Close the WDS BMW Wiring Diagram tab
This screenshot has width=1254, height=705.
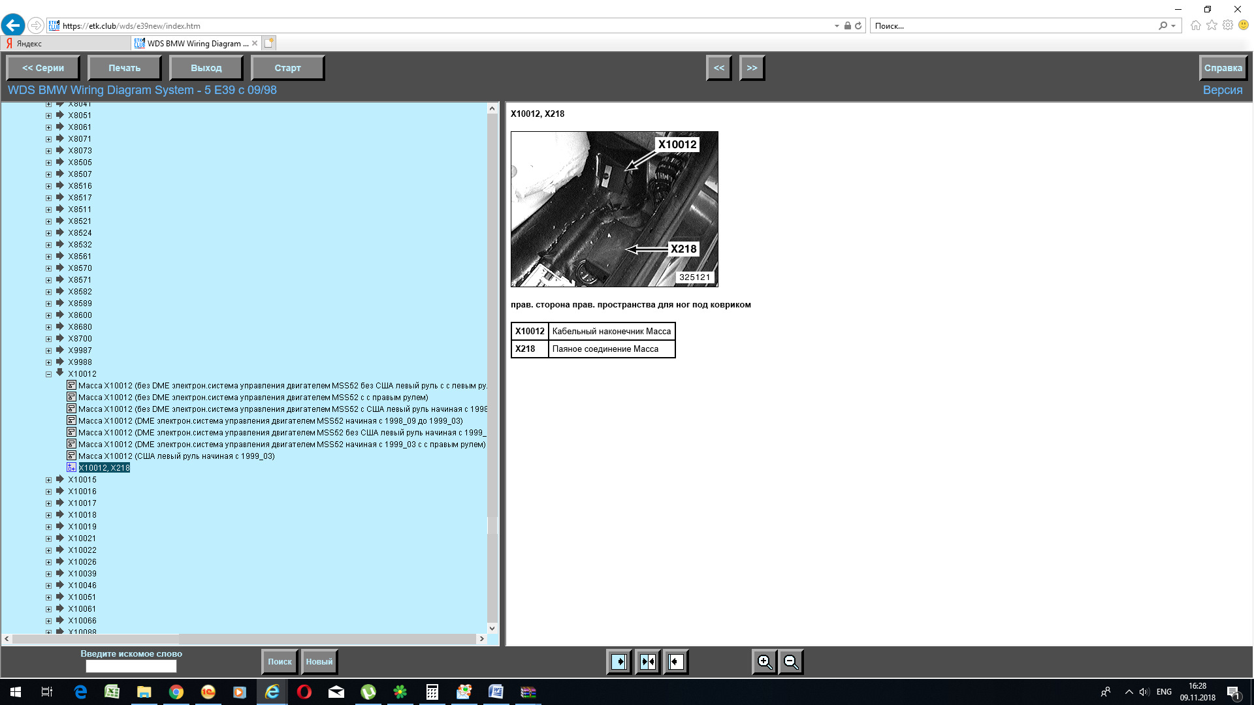tap(255, 44)
